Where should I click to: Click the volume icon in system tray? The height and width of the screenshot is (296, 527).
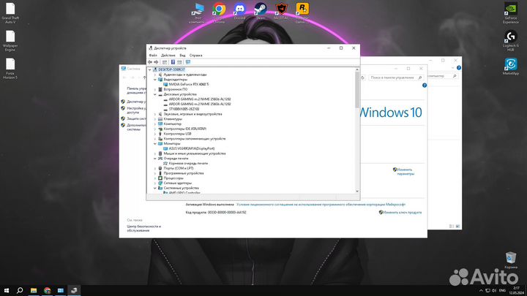(494, 291)
